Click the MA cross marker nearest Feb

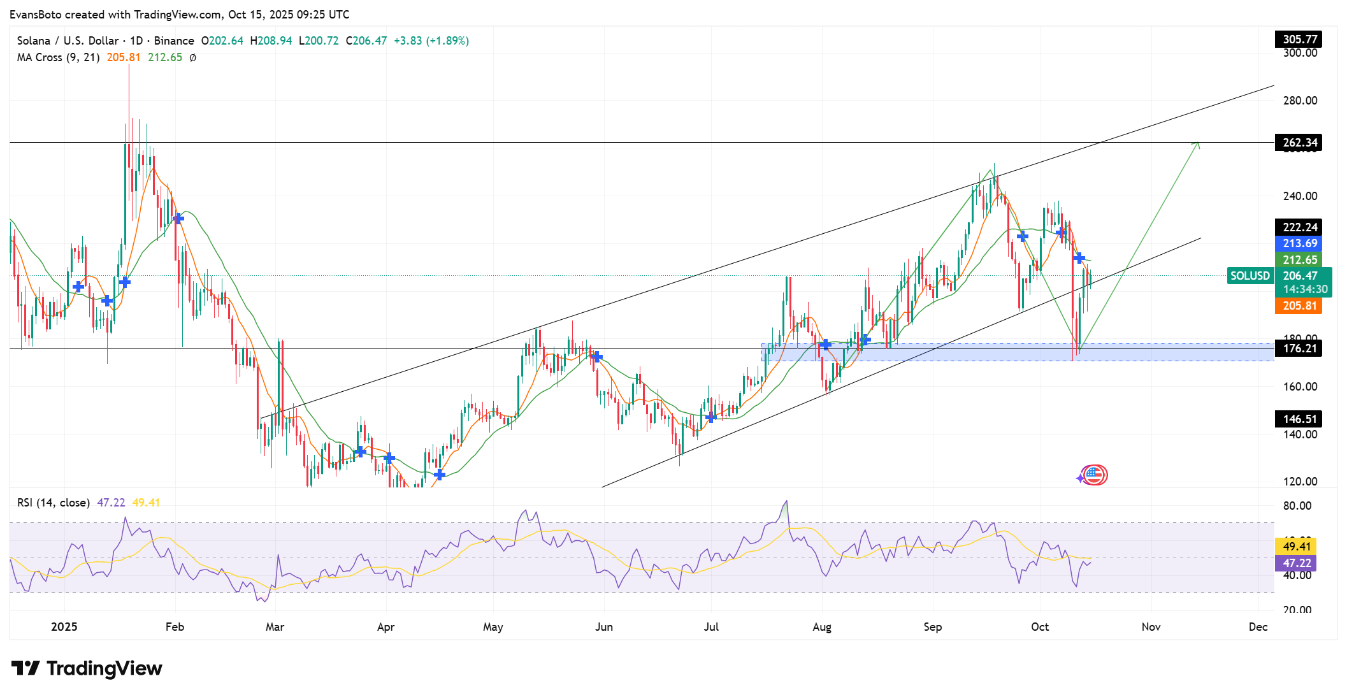[x=178, y=219]
